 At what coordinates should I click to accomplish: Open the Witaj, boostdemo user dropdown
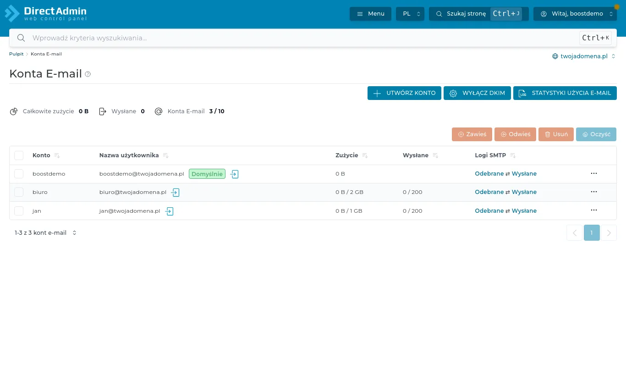[x=575, y=14]
